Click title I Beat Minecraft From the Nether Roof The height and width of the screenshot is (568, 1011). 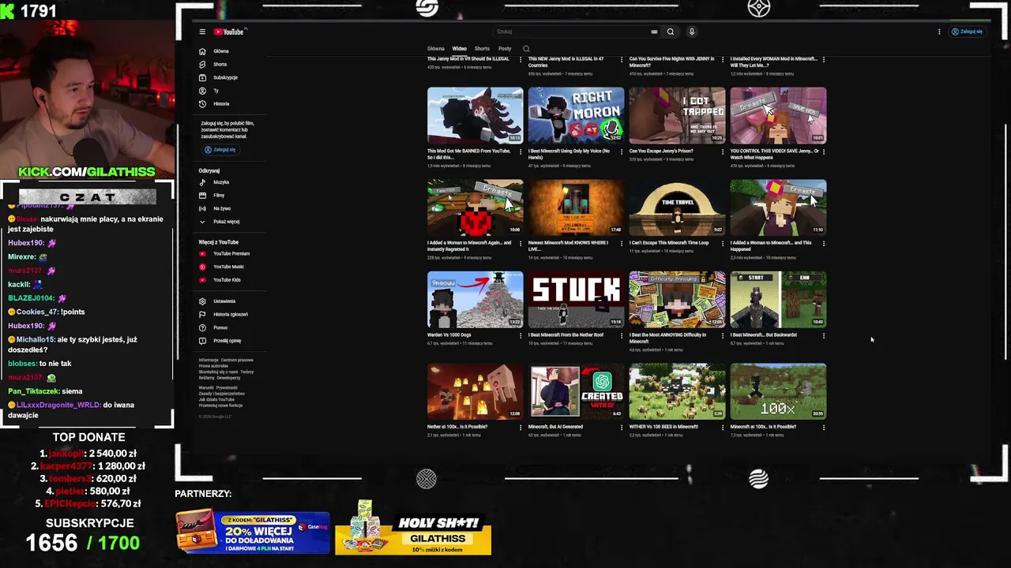[x=566, y=334]
